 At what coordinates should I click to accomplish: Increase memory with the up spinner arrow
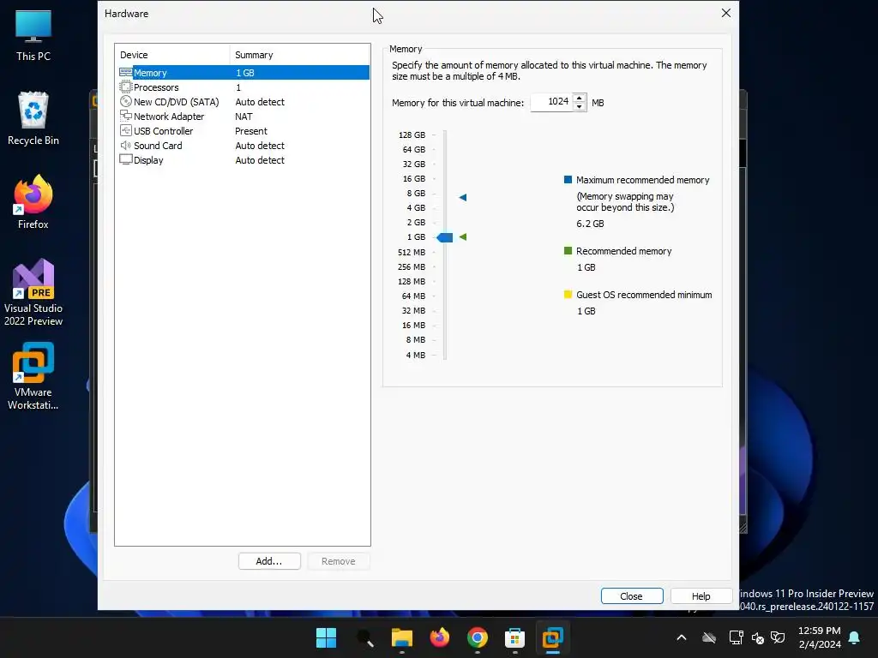(x=580, y=98)
